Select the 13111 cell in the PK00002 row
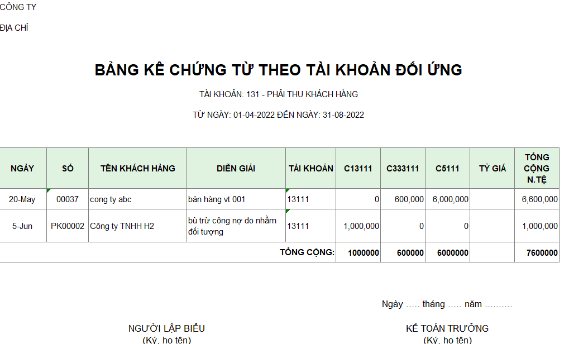 (310, 226)
